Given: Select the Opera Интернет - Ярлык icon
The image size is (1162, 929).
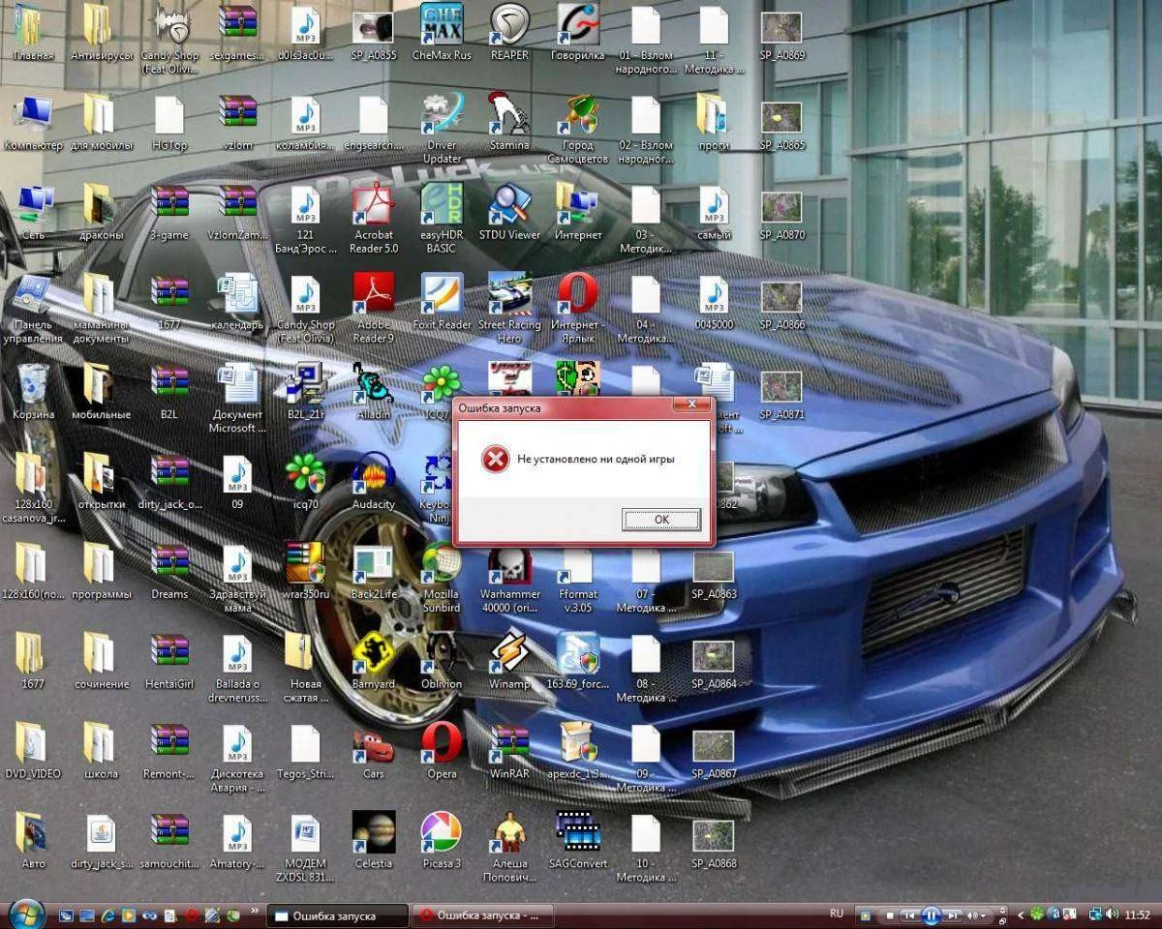Looking at the screenshot, I should pyautogui.click(x=578, y=309).
